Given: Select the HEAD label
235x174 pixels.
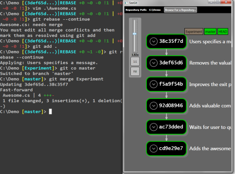Looking at the screenshot, I should [x=223, y=32].
